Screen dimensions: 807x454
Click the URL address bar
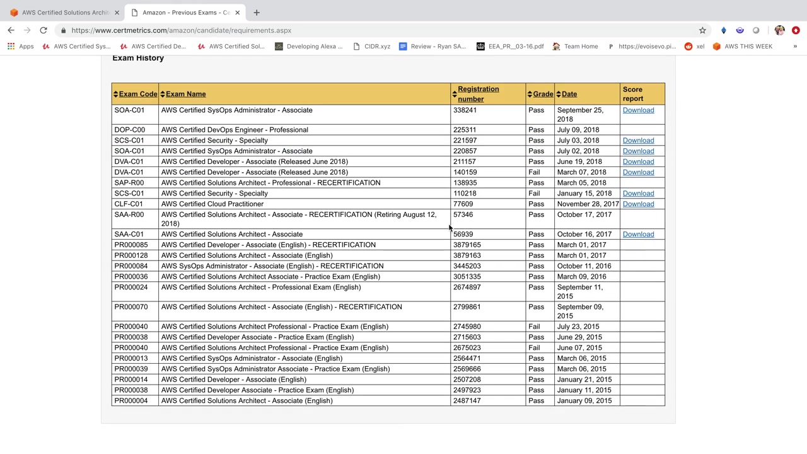[378, 30]
